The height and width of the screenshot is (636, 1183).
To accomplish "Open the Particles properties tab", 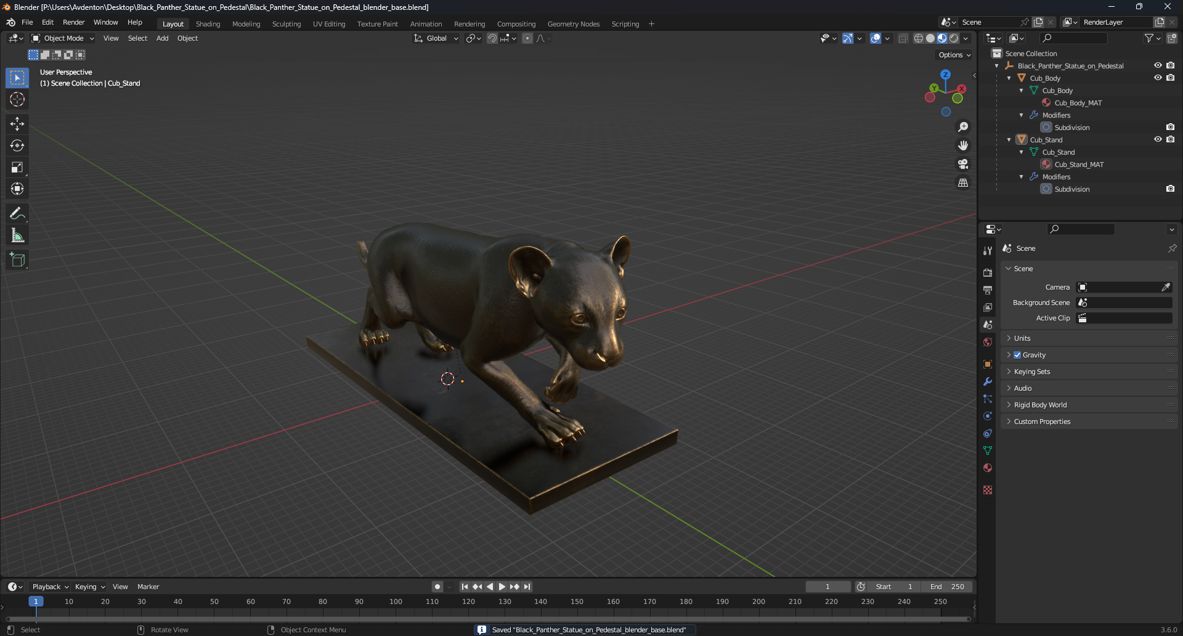I will coord(988,399).
